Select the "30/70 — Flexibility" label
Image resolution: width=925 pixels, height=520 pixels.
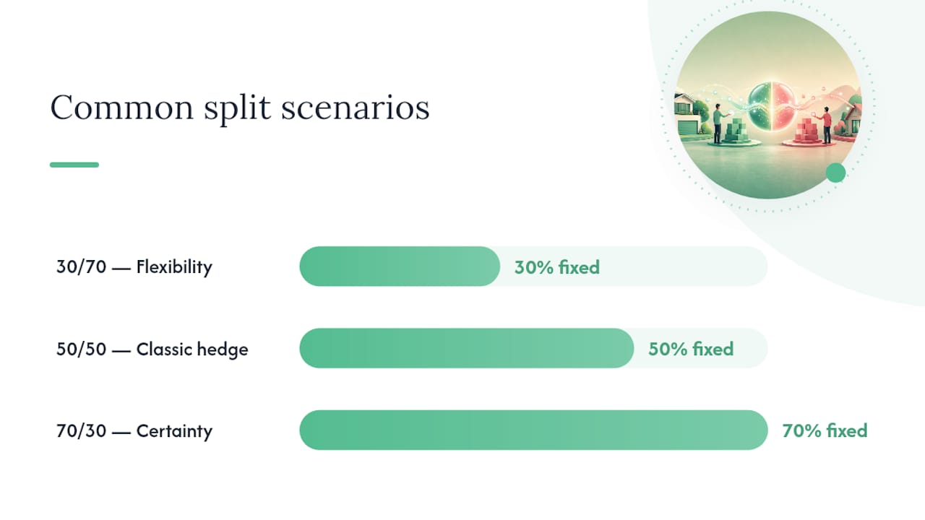point(134,267)
